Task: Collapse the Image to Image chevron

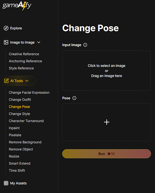Action: point(39,42)
